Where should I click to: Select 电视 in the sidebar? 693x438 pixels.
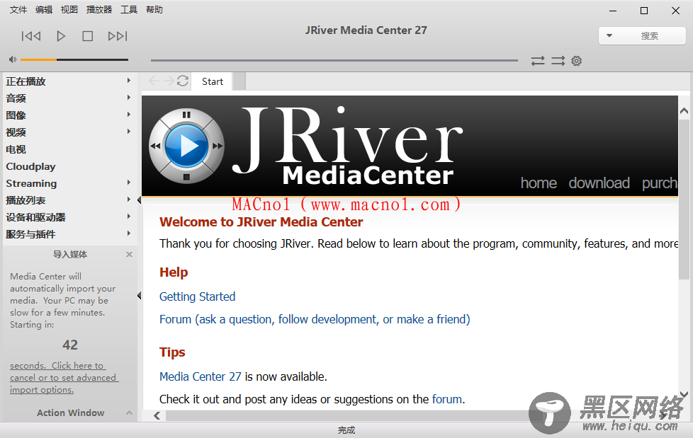click(x=16, y=149)
